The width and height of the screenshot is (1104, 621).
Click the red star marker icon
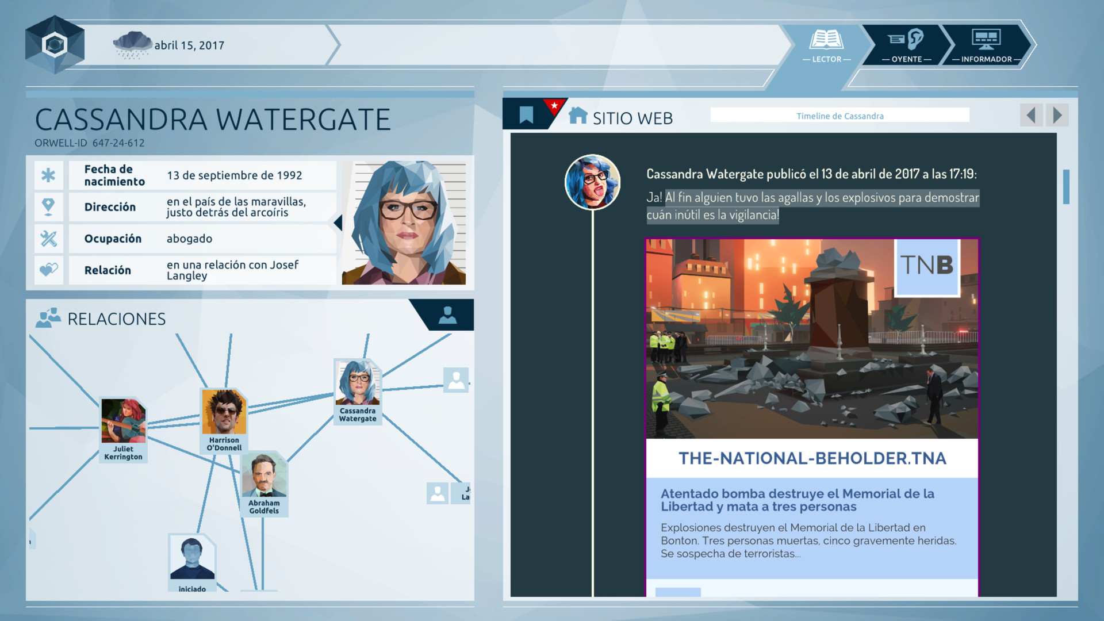[x=554, y=106]
